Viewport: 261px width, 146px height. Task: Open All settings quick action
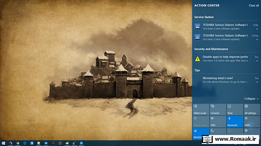point(252,109)
